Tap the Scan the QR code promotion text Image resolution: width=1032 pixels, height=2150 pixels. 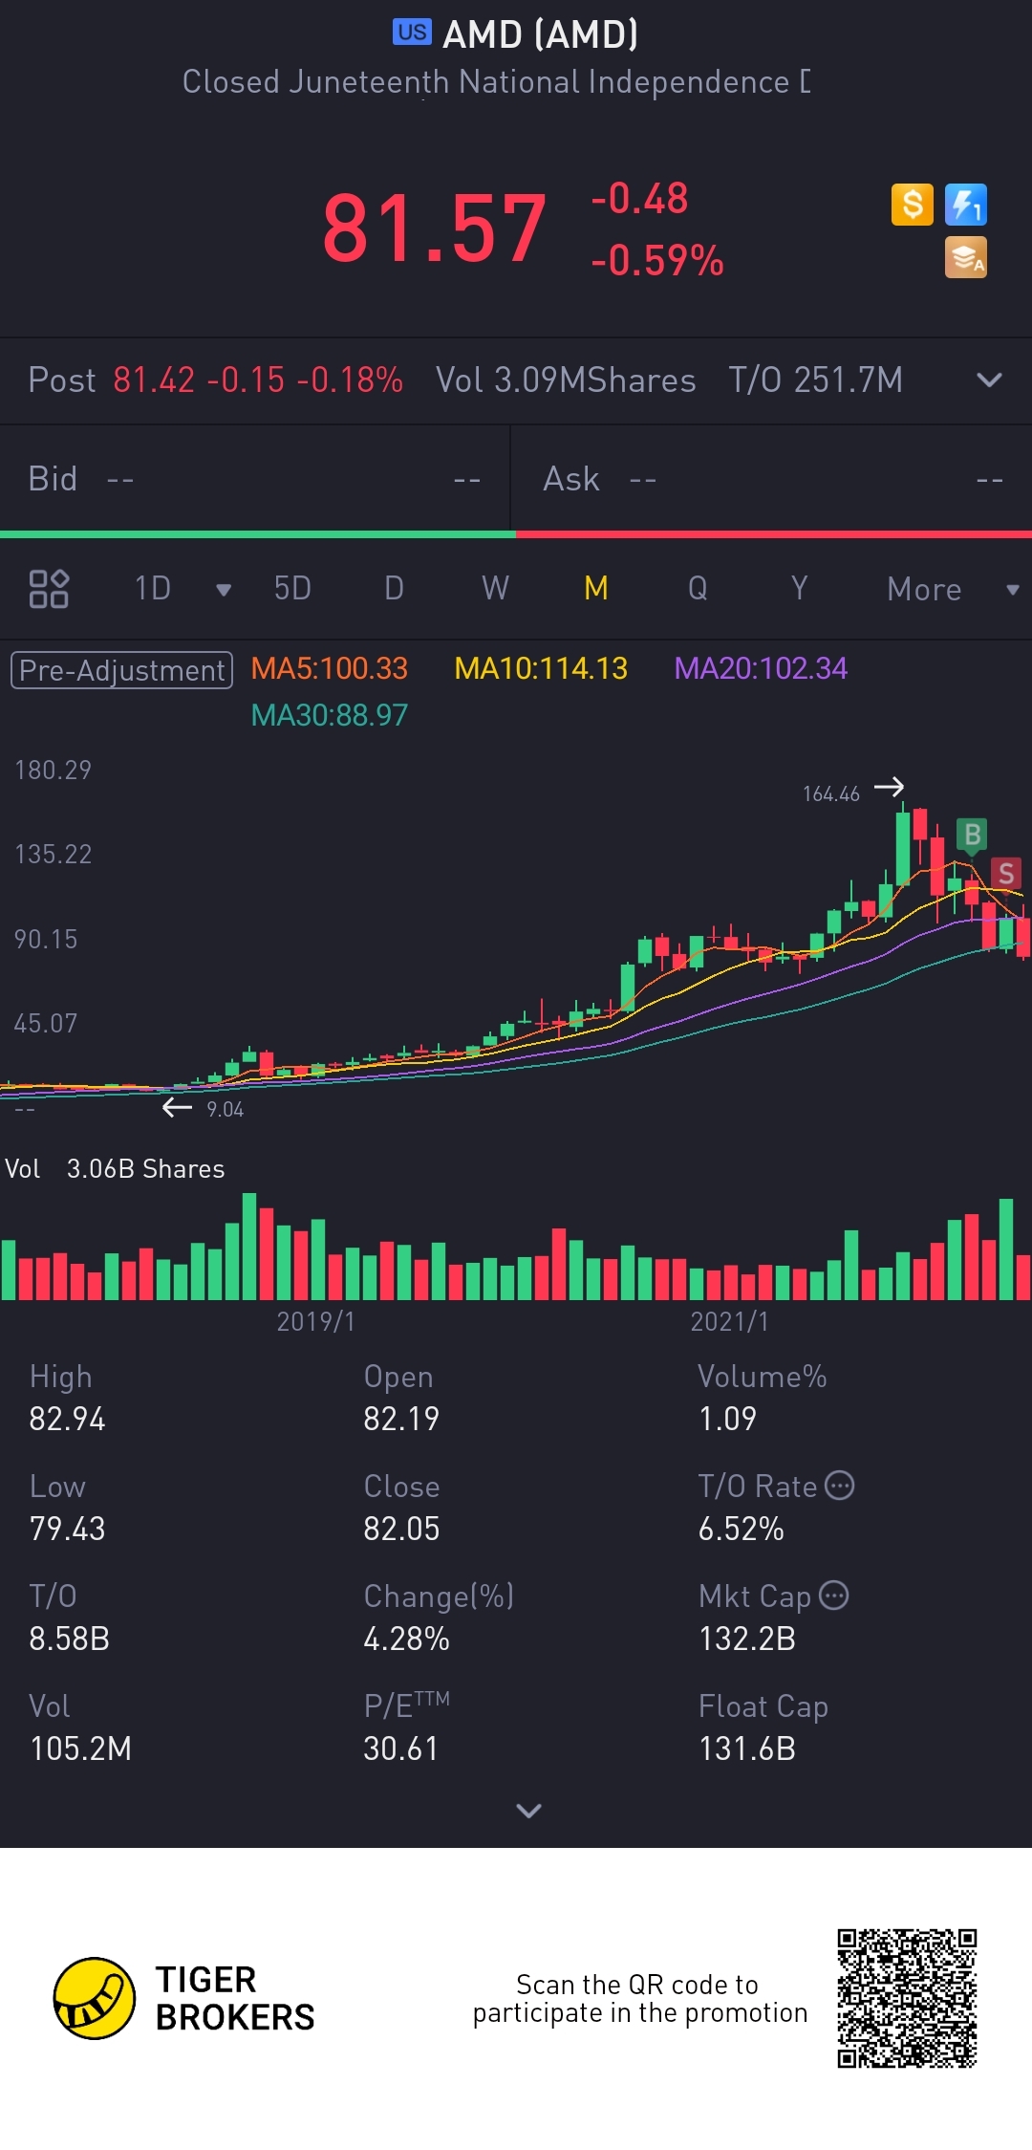coord(639,1998)
